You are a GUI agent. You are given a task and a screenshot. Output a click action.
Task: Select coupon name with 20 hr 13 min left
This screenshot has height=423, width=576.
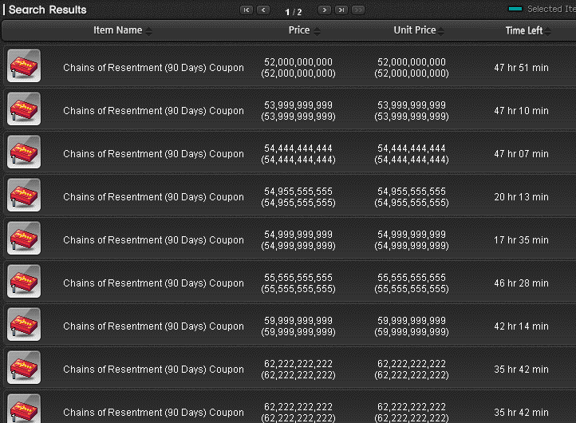153,197
